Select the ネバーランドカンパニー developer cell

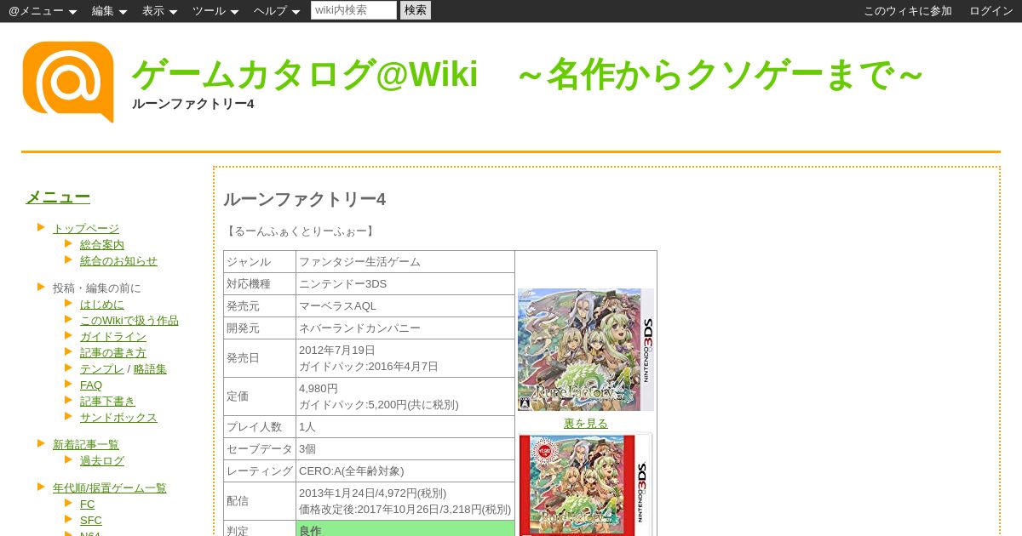pos(405,328)
